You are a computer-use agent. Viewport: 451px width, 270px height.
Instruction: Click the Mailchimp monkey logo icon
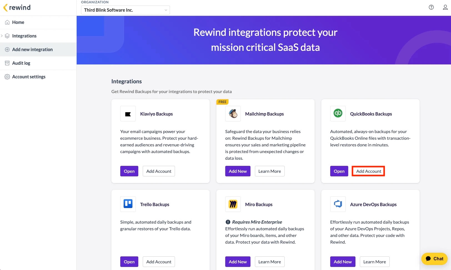coord(233,114)
